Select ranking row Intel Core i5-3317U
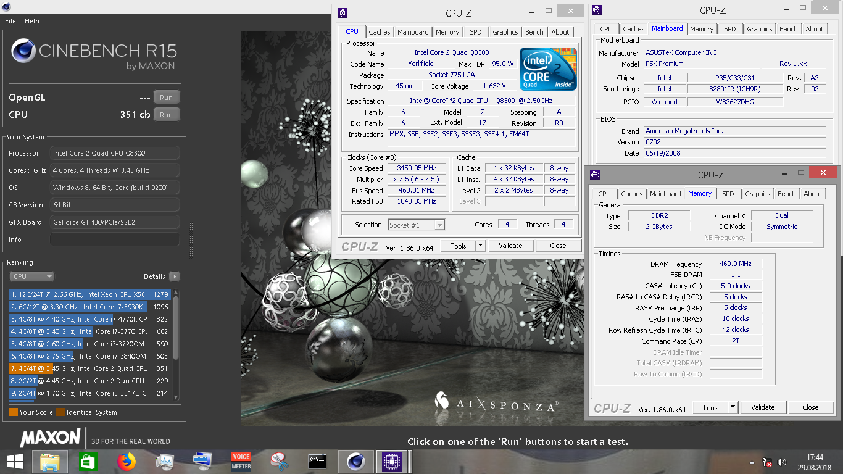Image resolution: width=843 pixels, height=474 pixels. (91, 393)
